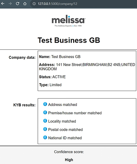Click the info icon beside Premise/house number matched
This screenshot has height=164, width=137.
(45, 112)
